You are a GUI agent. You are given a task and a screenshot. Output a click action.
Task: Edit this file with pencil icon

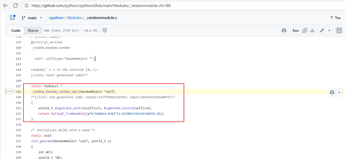322,31
